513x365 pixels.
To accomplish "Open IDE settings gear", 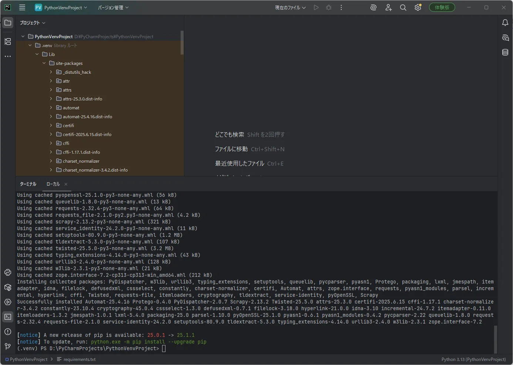I will (x=418, y=7).
